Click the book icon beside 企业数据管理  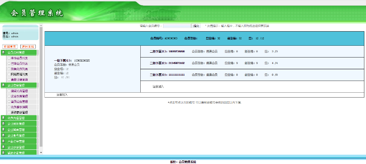[x=4, y=147]
